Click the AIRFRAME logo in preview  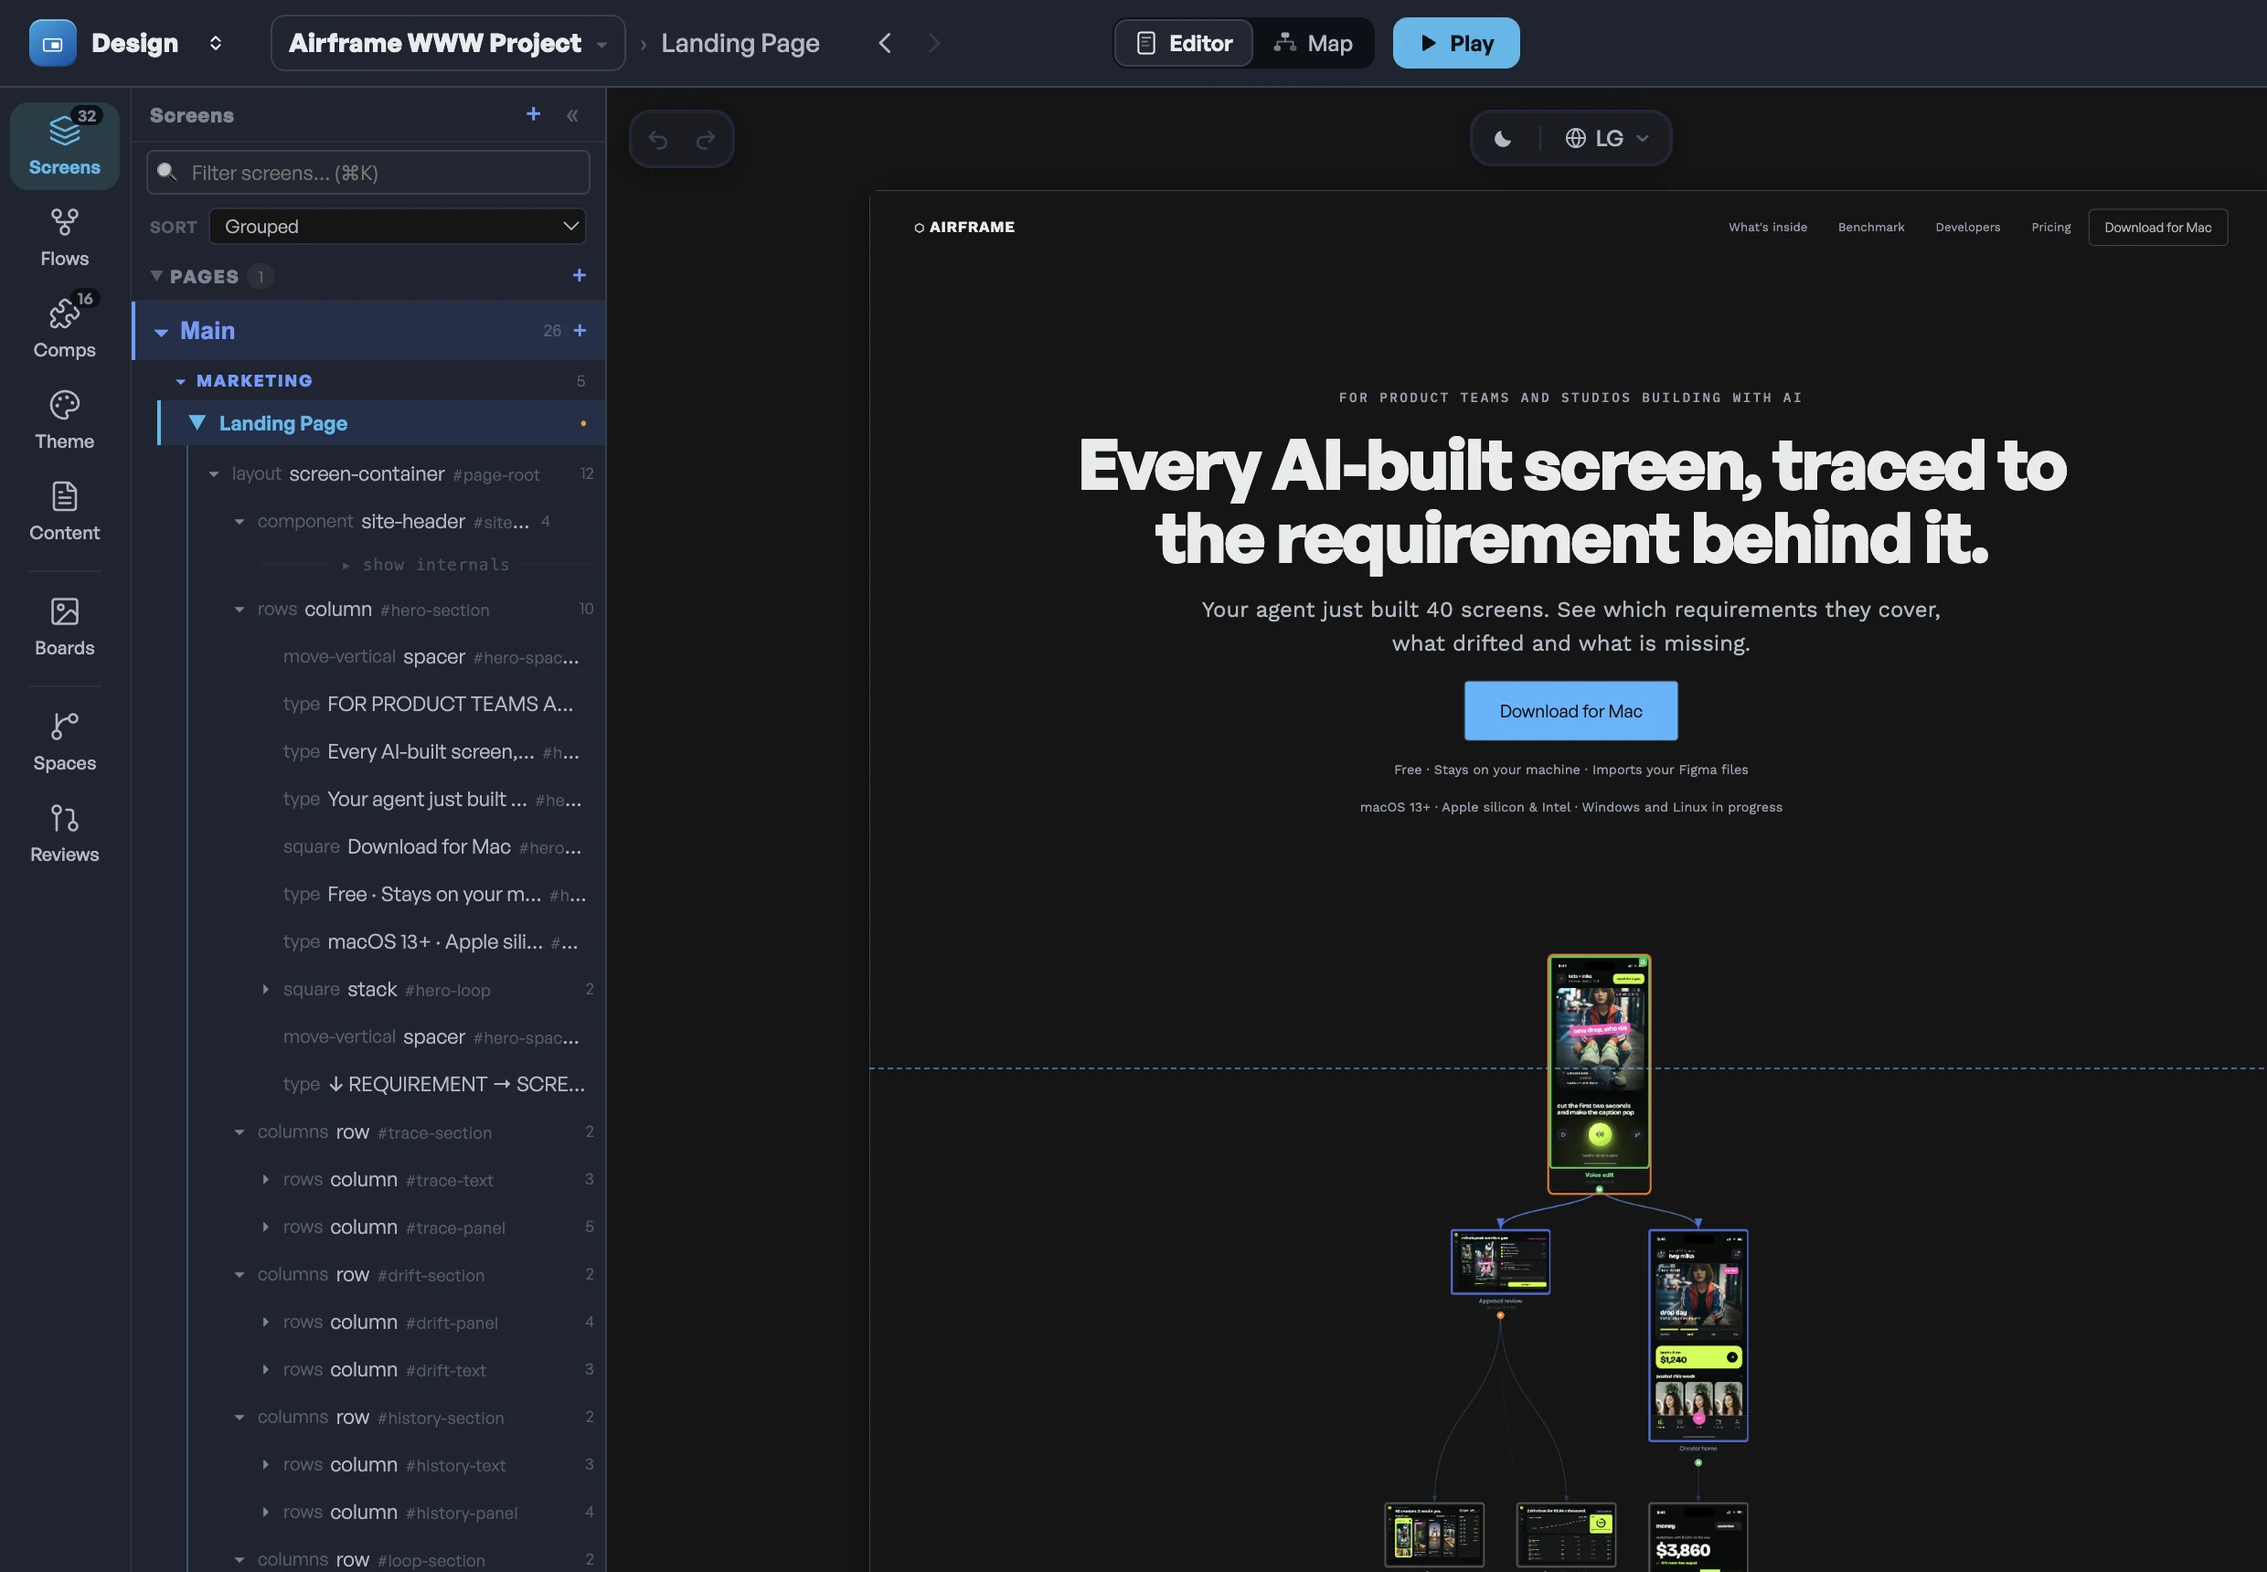tap(964, 228)
